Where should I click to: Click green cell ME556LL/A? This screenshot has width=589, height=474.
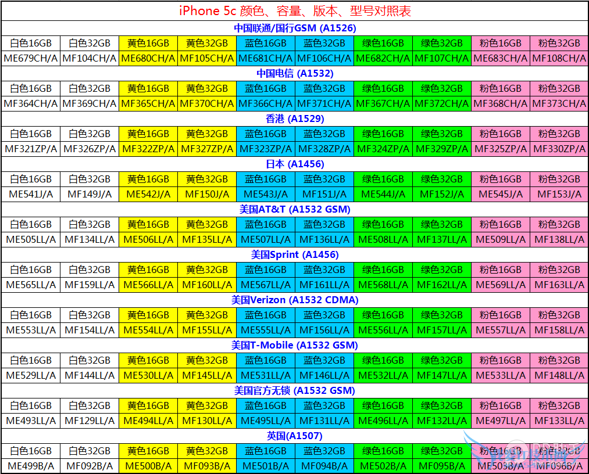tap(383, 331)
